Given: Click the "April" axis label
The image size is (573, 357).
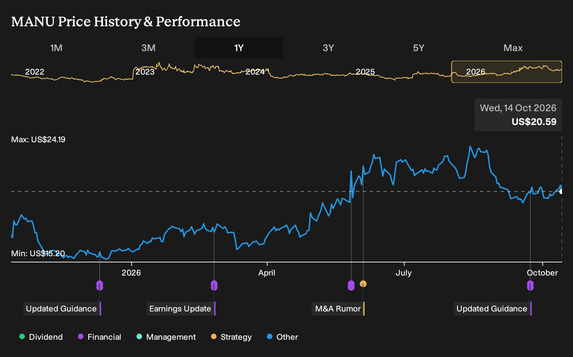Looking at the screenshot, I should 267,273.
